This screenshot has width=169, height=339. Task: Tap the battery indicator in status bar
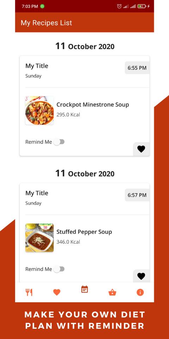click(x=142, y=6)
